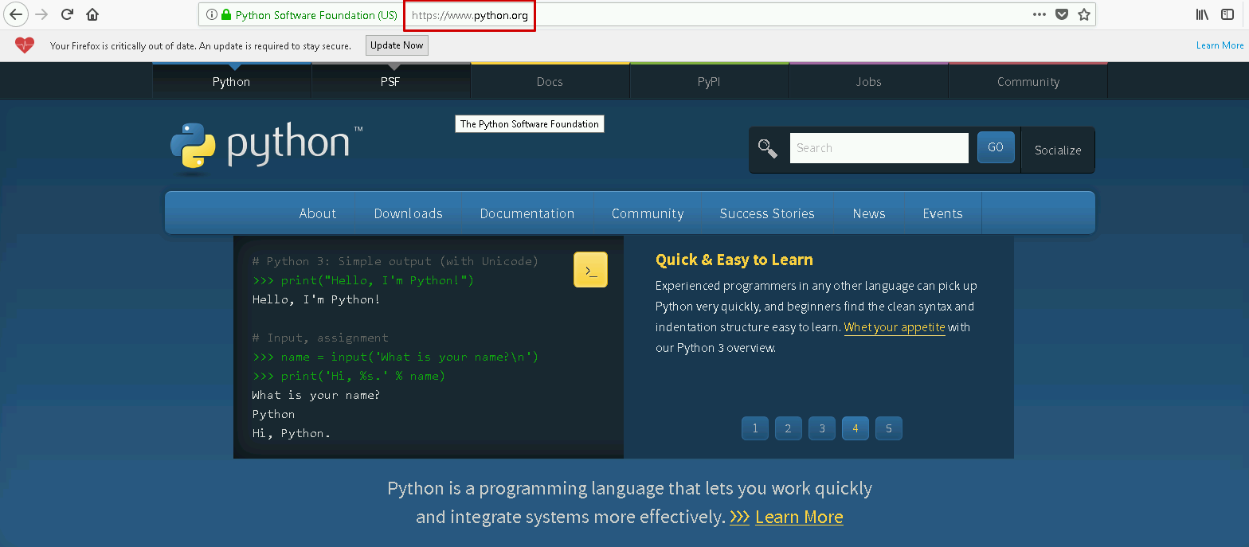
Task: Open the Library icon in toolbar
Action: point(1202,14)
